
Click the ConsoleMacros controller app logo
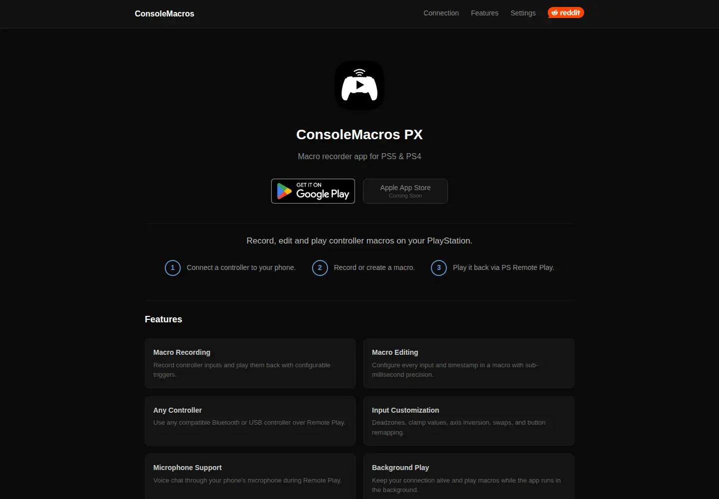point(359,85)
